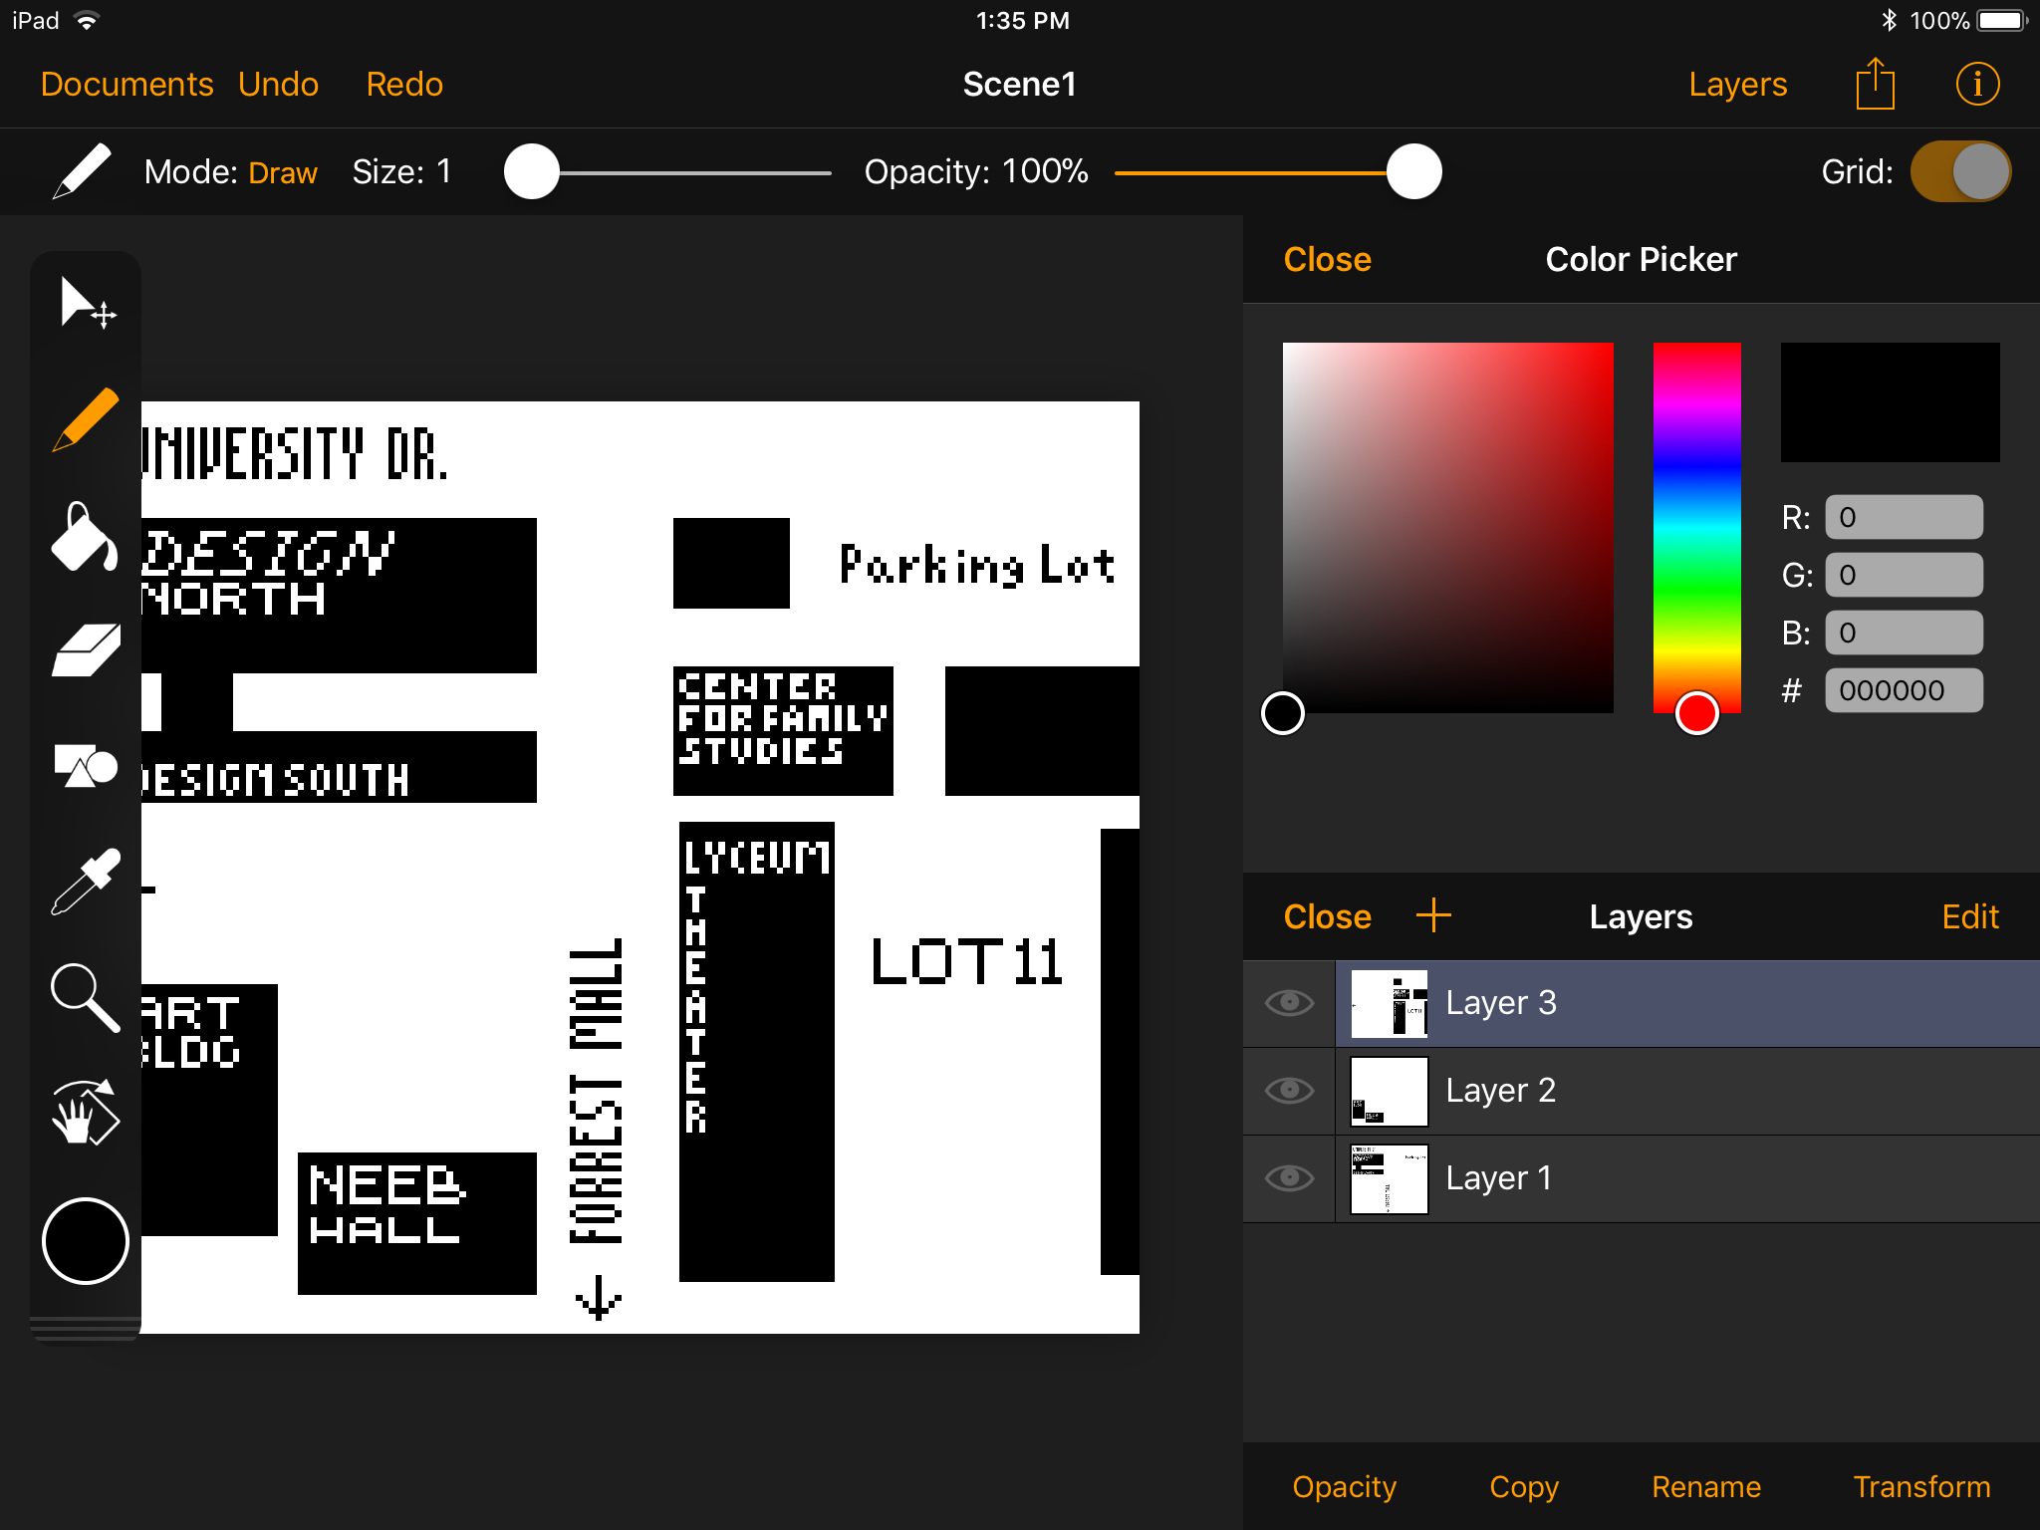Change the Draw mode setting

point(282,172)
